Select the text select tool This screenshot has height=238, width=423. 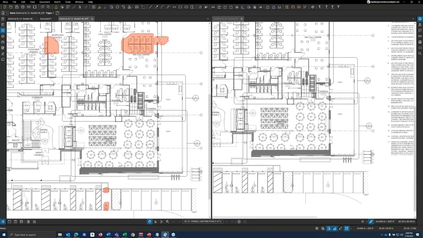tap(161, 221)
